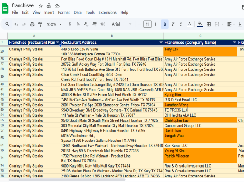Select the San Karas LLC cell
This screenshot has width=244, height=182.
pos(201,146)
